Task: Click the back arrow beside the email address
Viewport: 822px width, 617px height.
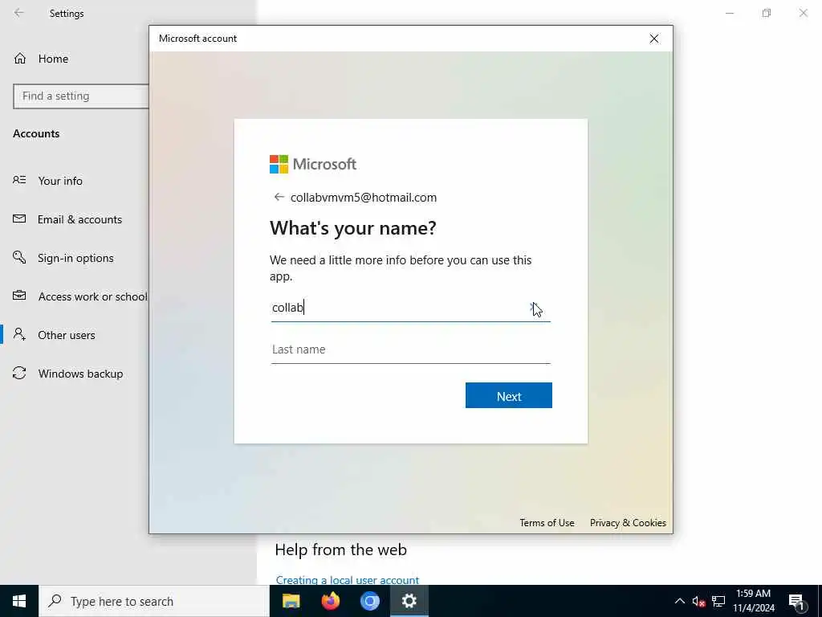Action: point(279,198)
